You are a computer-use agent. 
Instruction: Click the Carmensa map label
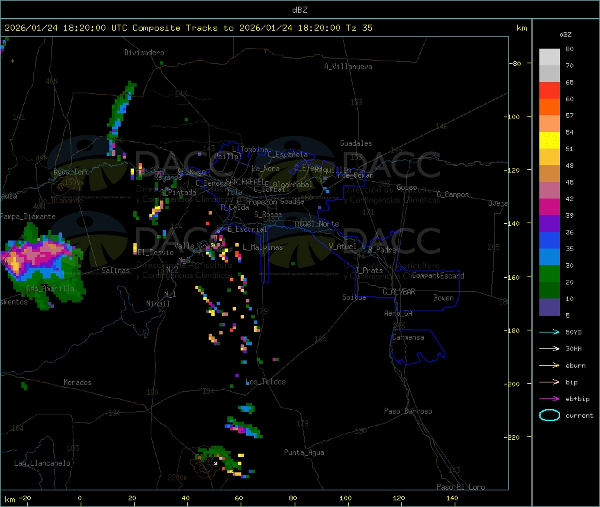[x=408, y=337]
